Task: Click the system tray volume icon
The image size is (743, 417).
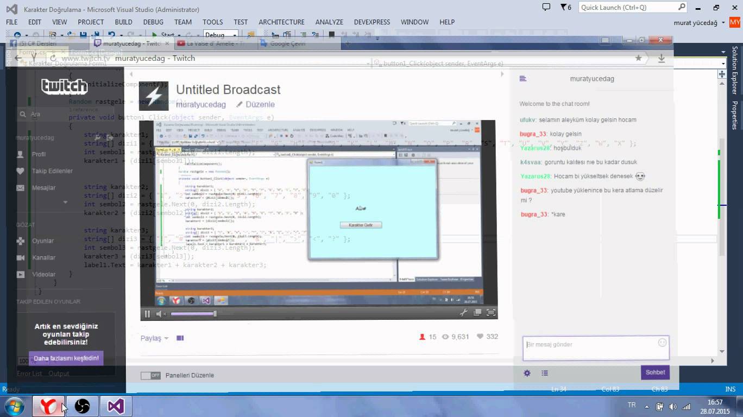Action: pyautogui.click(x=673, y=406)
